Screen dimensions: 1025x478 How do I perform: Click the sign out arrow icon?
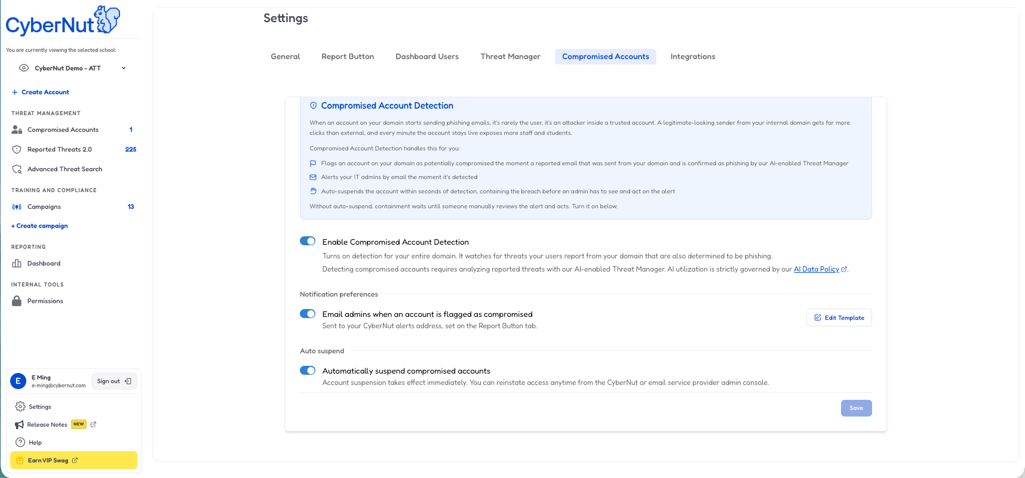[128, 381]
